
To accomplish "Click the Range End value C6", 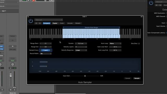I will point(46,47).
